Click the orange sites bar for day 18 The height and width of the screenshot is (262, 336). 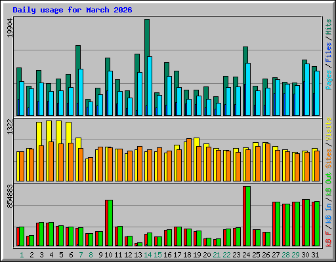coord(189,160)
